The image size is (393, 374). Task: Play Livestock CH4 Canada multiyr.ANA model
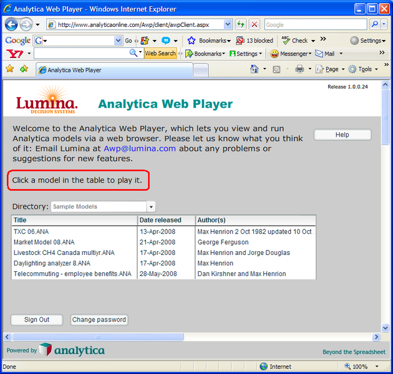click(x=163, y=252)
